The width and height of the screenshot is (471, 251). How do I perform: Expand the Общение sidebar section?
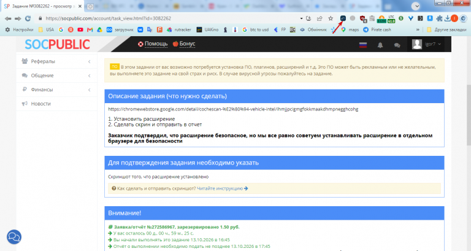(x=56, y=75)
